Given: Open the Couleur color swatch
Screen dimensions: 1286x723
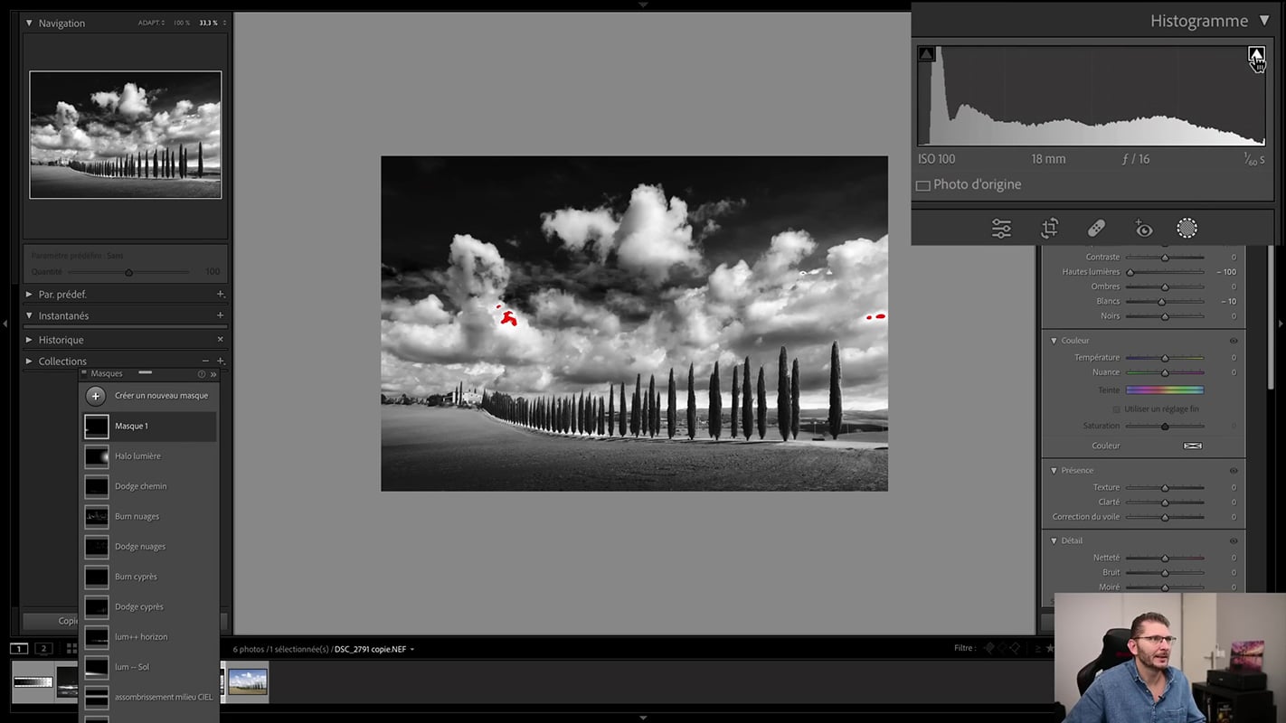Looking at the screenshot, I should [1193, 446].
